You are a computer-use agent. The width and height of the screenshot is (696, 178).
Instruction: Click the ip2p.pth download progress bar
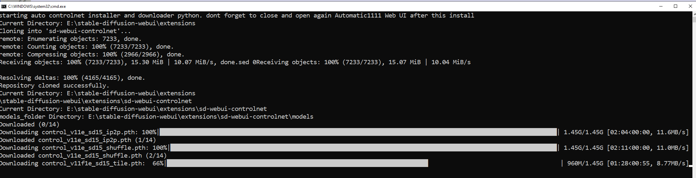[358, 132]
